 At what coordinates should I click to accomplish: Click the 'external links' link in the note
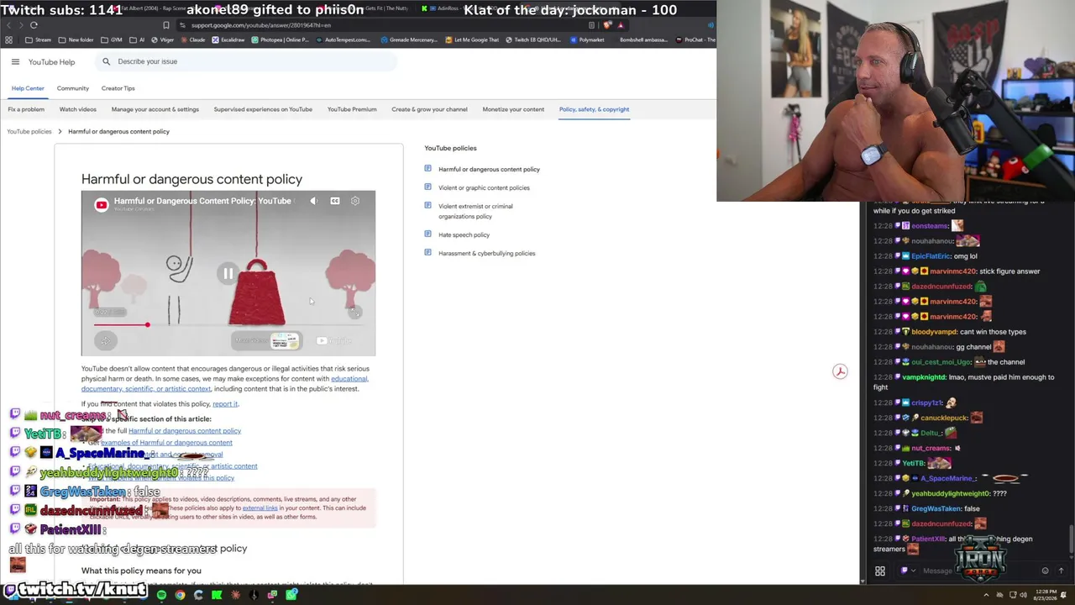[x=260, y=508]
